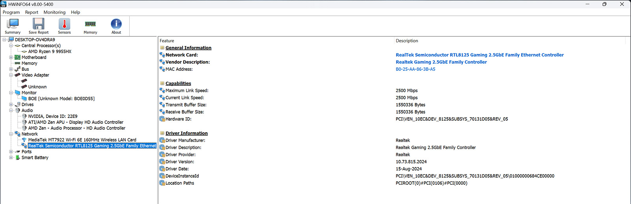Viewport: 631px width, 204px height.
Task: Open the Report menu
Action: point(32,12)
